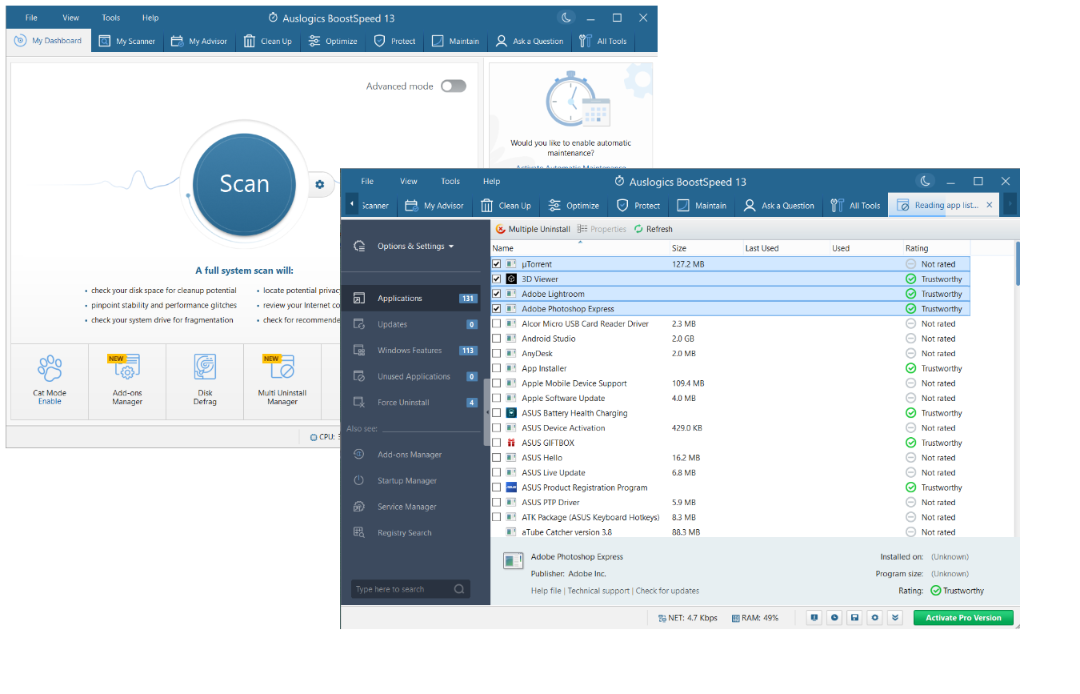1080x694 pixels.
Task: Open Optimize tab in front window
Action: pyautogui.click(x=574, y=206)
